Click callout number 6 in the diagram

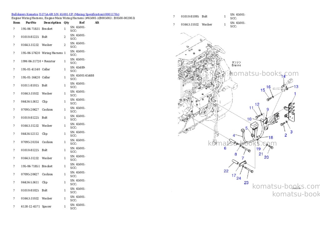coord(225,148)
